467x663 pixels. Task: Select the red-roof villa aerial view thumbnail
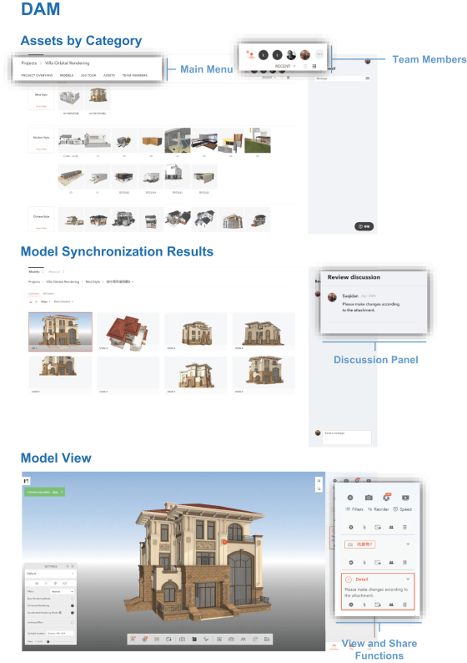coord(128,332)
